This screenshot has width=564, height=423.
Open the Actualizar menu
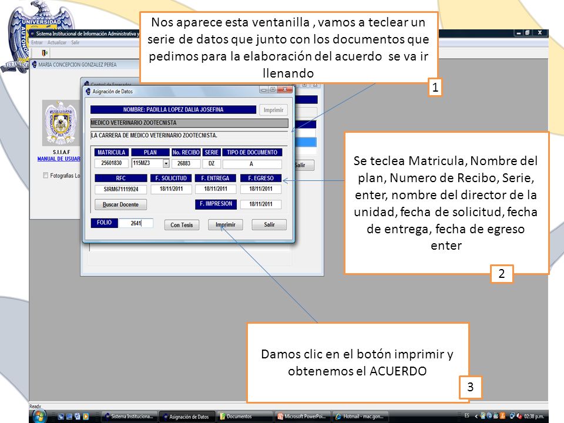(x=57, y=42)
